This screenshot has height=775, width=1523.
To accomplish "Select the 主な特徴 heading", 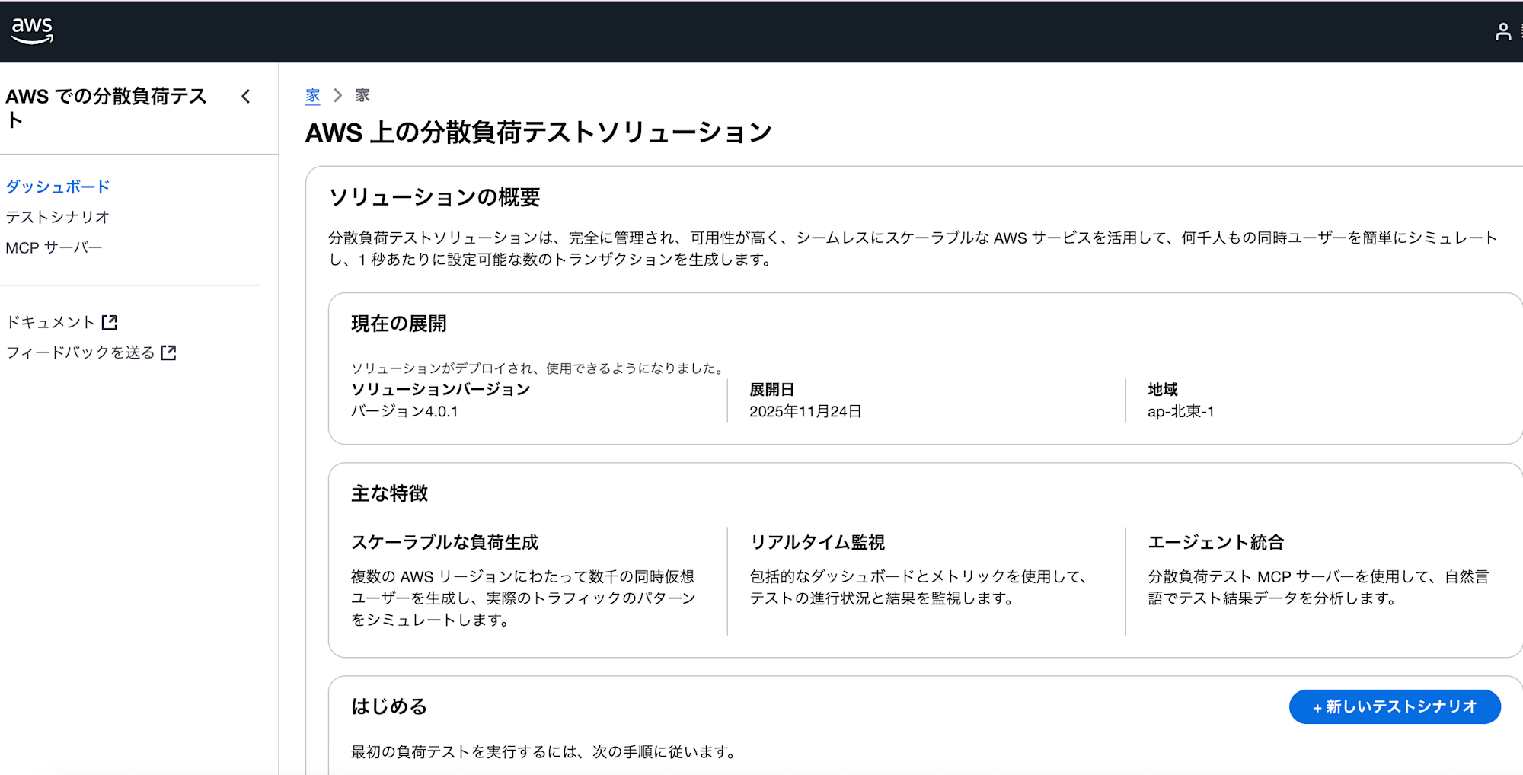I will pyautogui.click(x=389, y=493).
